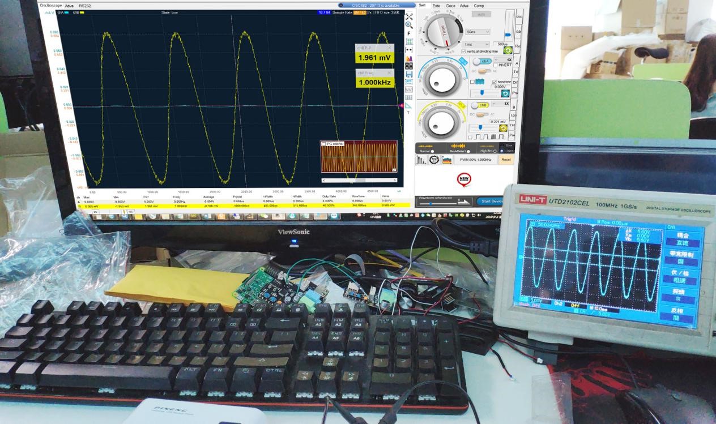Select High-Res acquisition mode

point(495,151)
